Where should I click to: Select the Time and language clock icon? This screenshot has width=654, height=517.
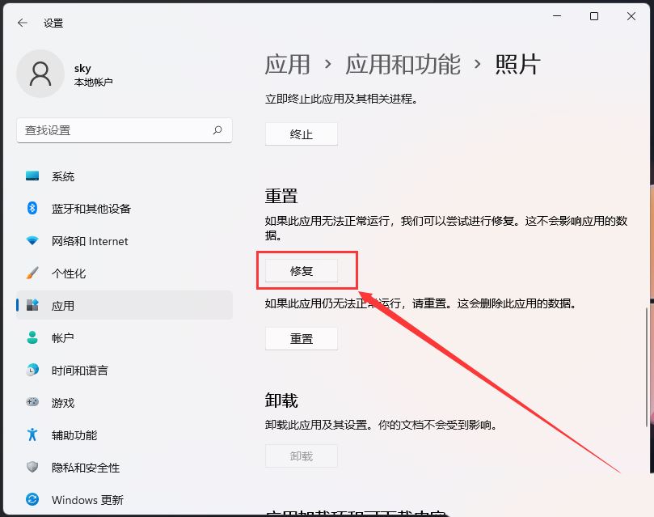pyautogui.click(x=32, y=370)
